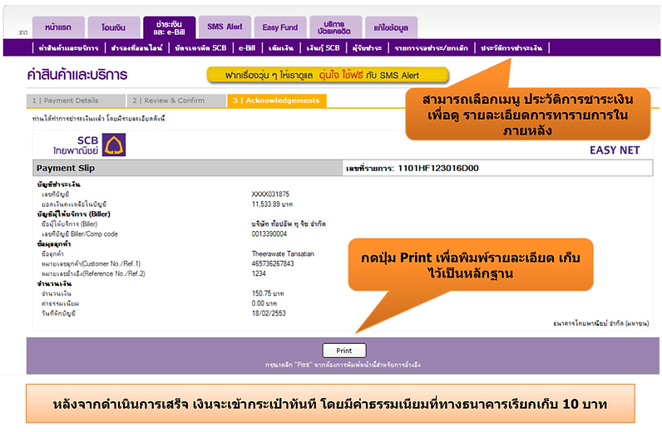Viewport: 662px width, 432px height.
Task: Click the ธนาคารไทยพาณิชย์ จำกัด (มหาชน) footer text
Action: pyautogui.click(x=601, y=323)
